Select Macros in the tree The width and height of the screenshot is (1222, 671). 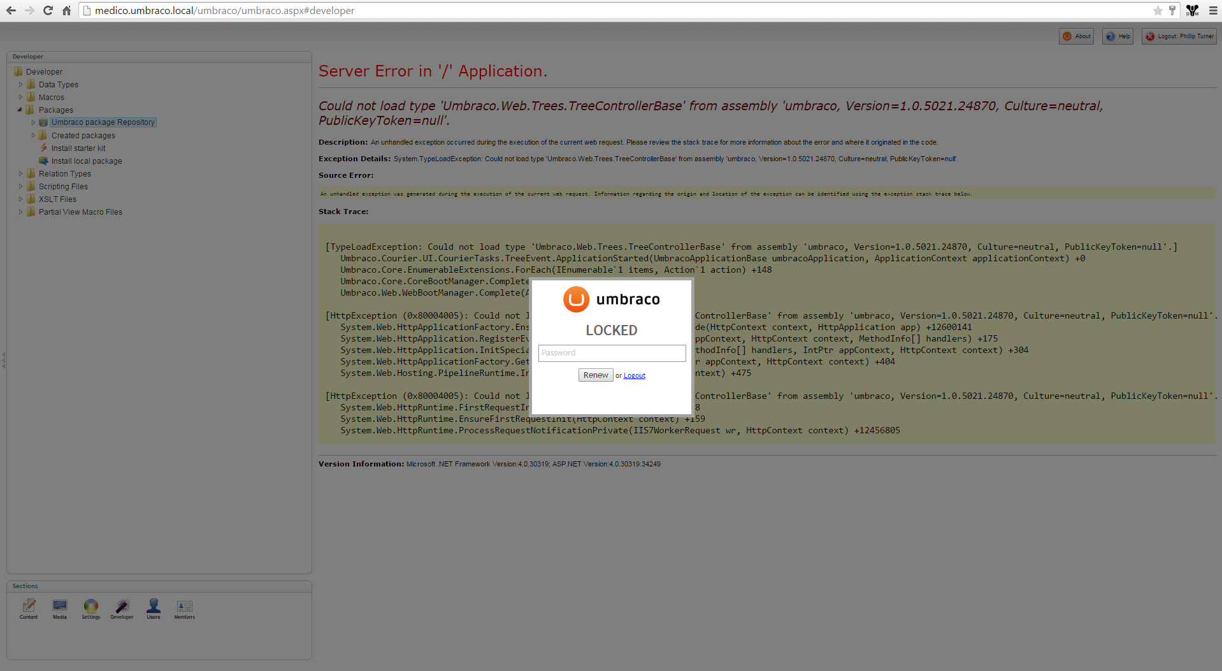click(52, 97)
